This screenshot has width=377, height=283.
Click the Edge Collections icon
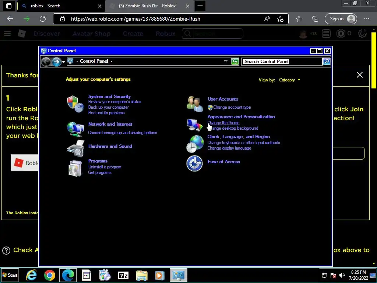315,19
